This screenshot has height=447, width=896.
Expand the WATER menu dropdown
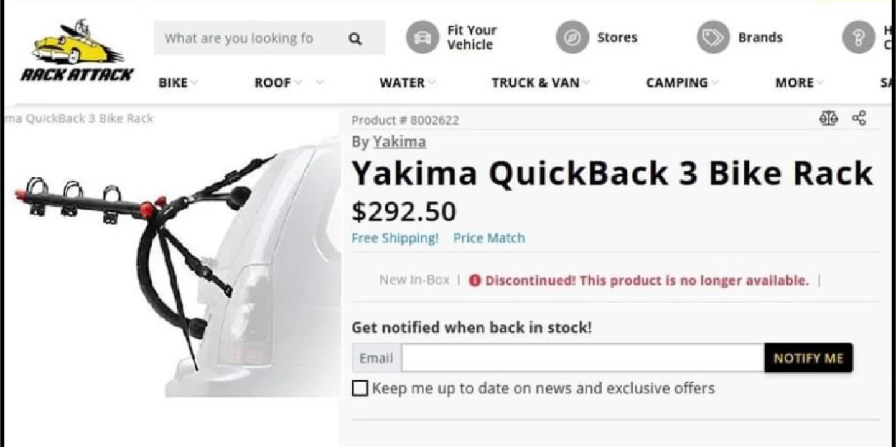[406, 83]
